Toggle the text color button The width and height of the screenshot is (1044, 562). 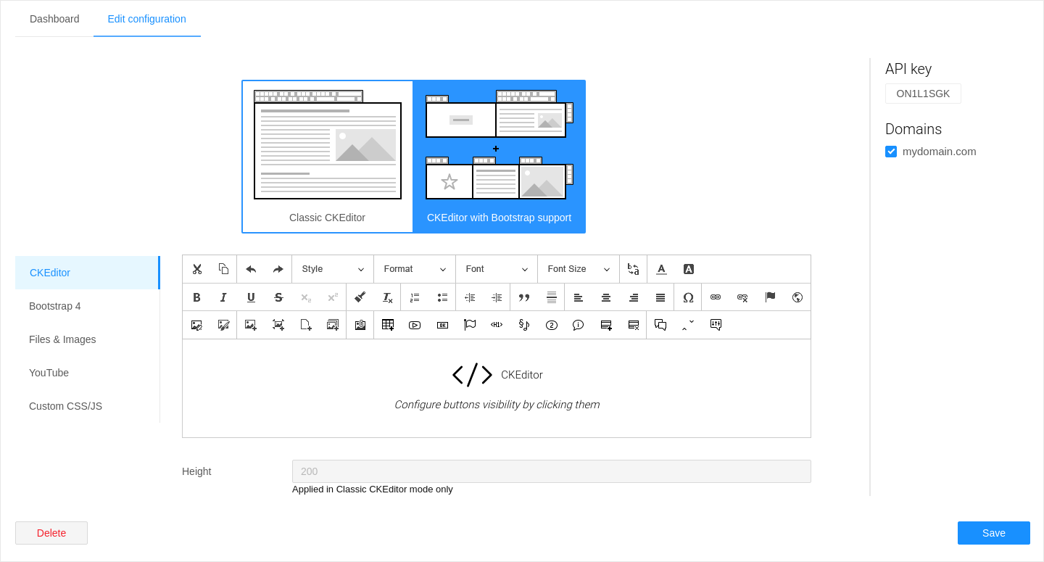coord(661,269)
